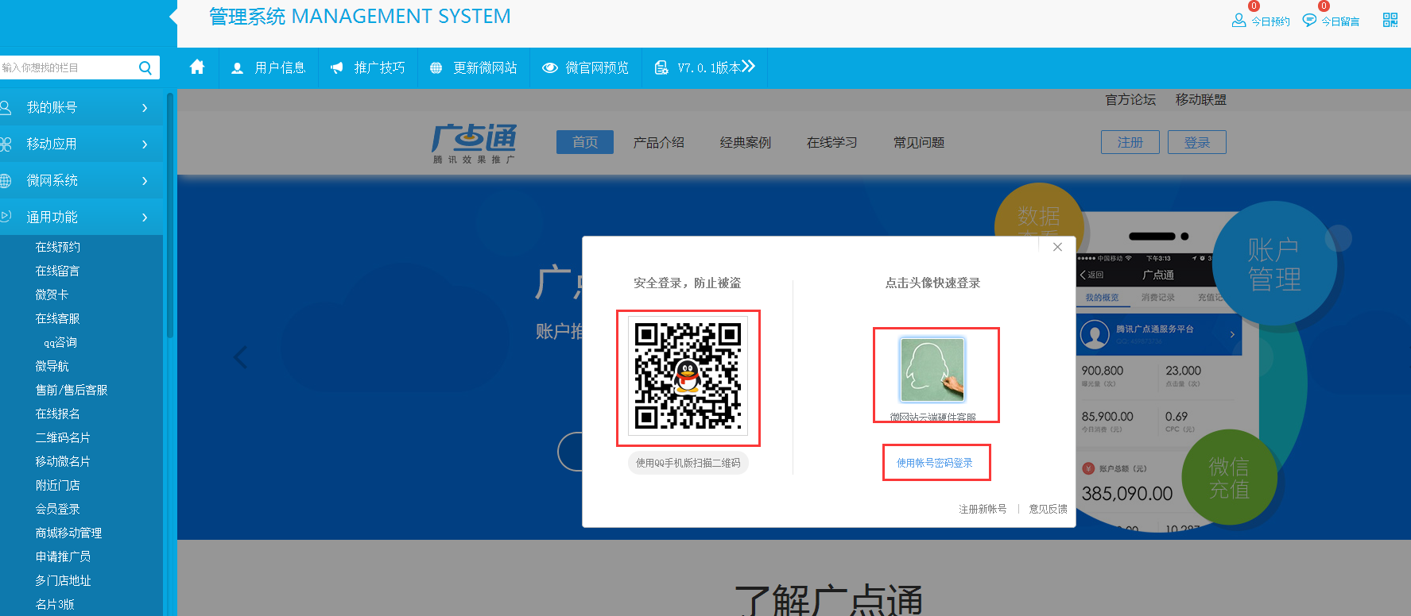Viewport: 1411px width, 616px height.
Task: Select 更新微网站 in the top bar
Action: point(473,68)
